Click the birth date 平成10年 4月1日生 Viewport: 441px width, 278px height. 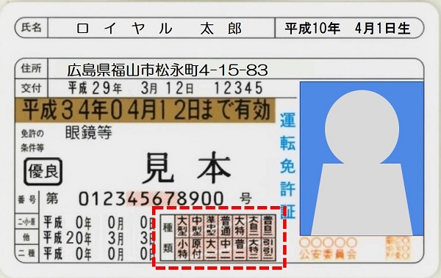tap(348, 28)
